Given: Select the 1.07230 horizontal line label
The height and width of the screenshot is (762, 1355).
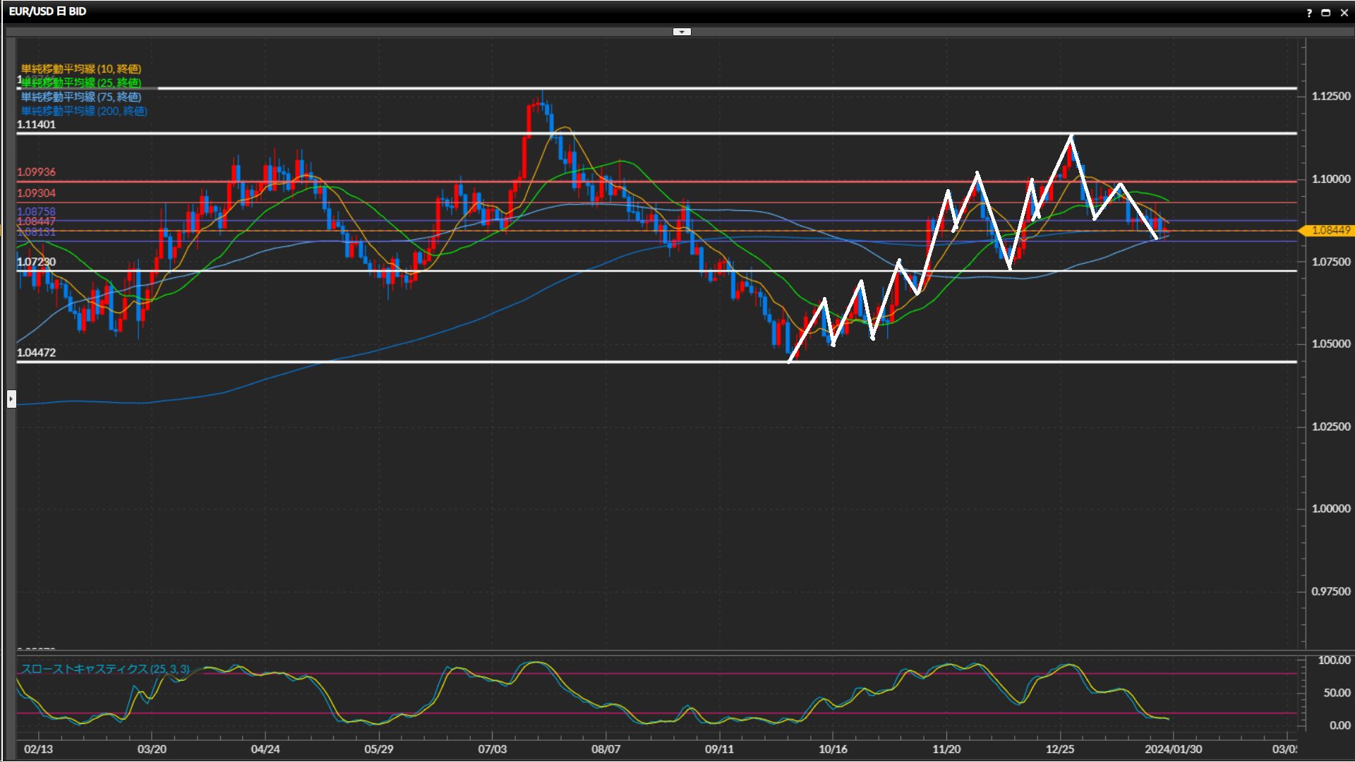Looking at the screenshot, I should (x=36, y=262).
